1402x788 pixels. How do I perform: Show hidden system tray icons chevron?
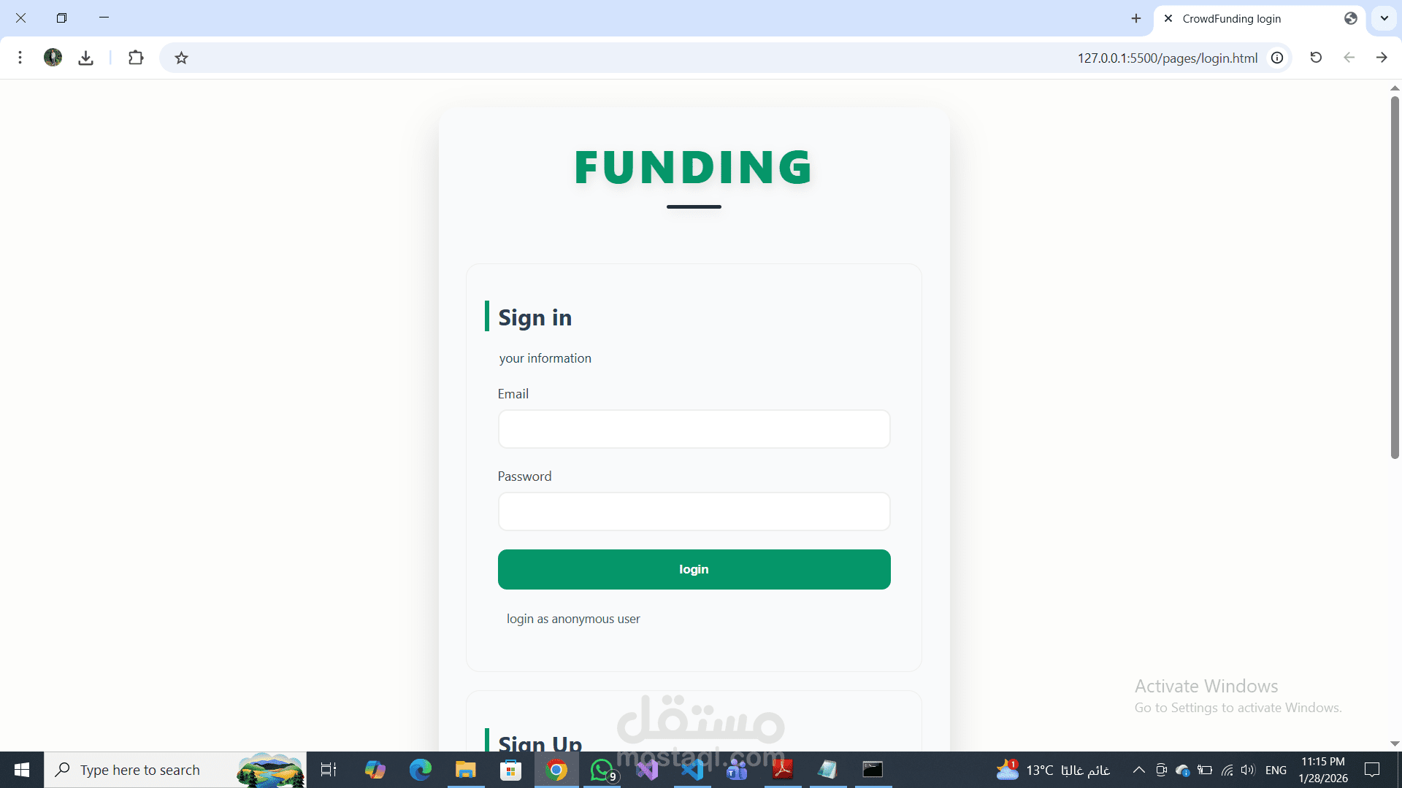coord(1138,770)
